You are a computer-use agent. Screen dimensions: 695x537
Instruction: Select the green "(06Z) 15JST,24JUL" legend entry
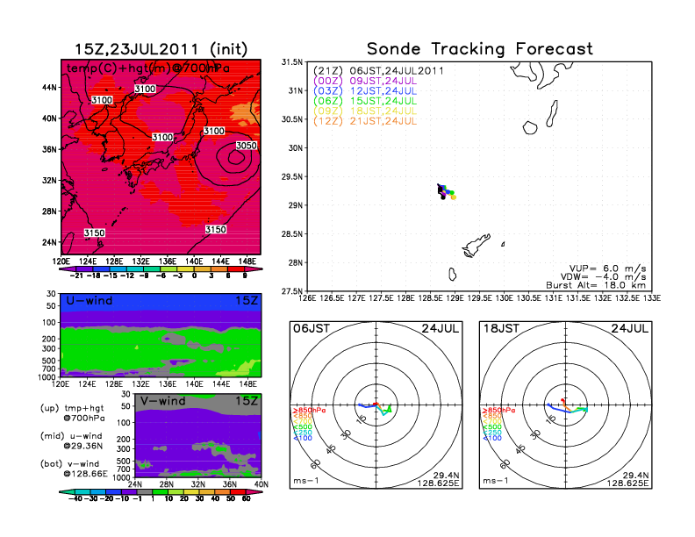click(365, 101)
